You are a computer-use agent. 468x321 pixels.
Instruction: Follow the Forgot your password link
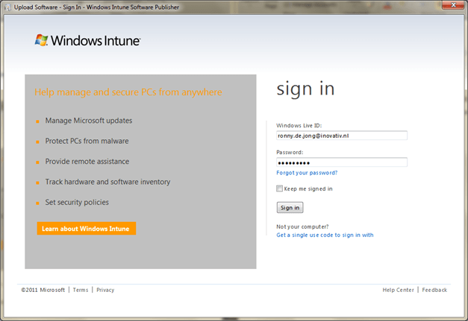click(307, 172)
